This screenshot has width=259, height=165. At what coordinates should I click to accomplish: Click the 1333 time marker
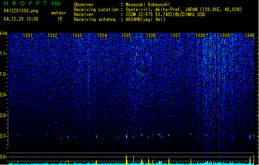pos(77,35)
